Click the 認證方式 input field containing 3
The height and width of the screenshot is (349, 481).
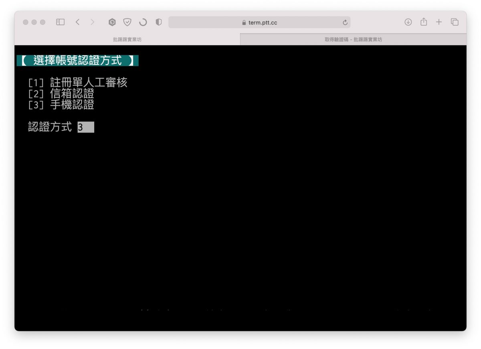click(86, 127)
